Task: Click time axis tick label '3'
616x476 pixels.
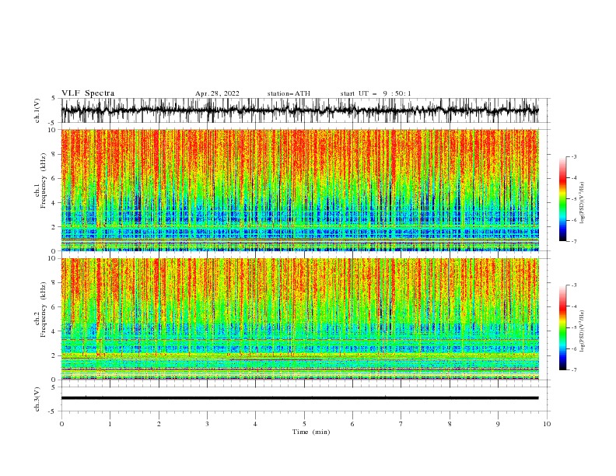Action: coord(207,424)
